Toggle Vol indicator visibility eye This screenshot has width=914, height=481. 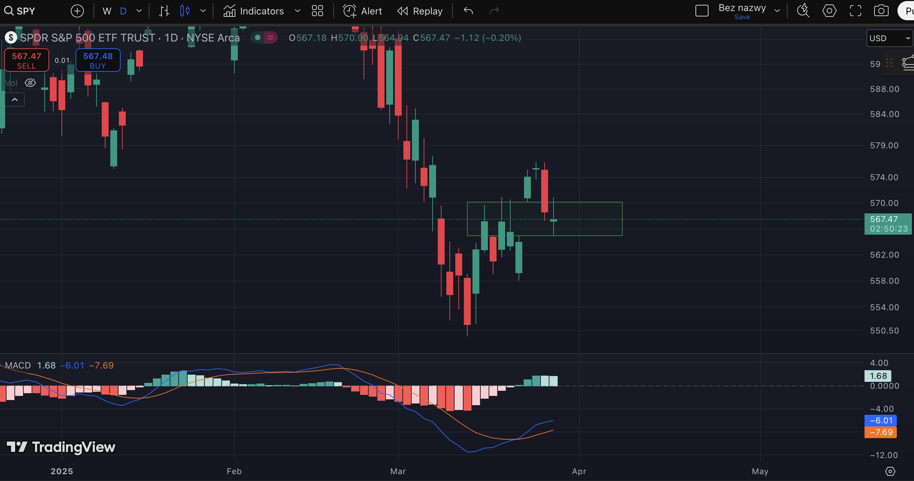click(x=30, y=83)
